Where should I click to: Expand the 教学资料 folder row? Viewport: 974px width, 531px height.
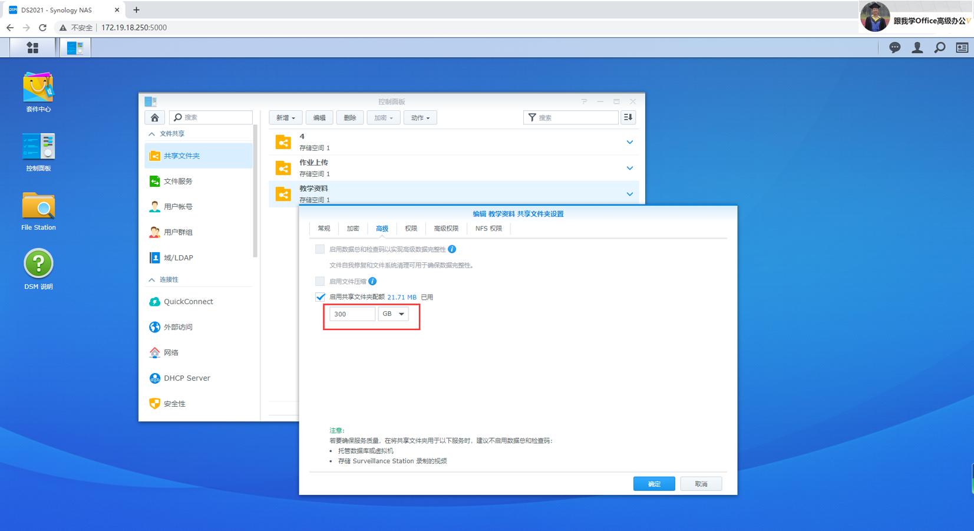tap(630, 193)
